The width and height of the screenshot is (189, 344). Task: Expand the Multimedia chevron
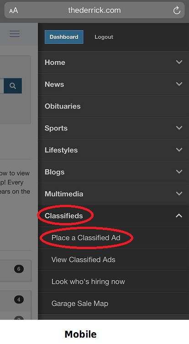[x=179, y=194]
